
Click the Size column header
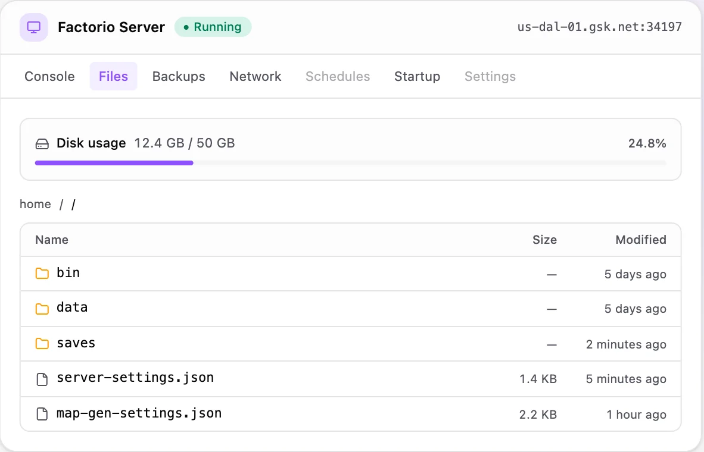tap(544, 240)
